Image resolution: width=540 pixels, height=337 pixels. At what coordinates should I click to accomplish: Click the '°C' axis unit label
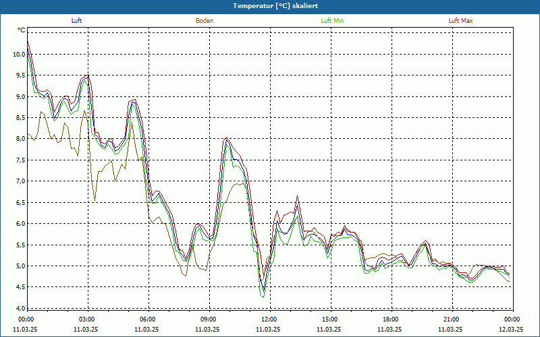coord(22,30)
